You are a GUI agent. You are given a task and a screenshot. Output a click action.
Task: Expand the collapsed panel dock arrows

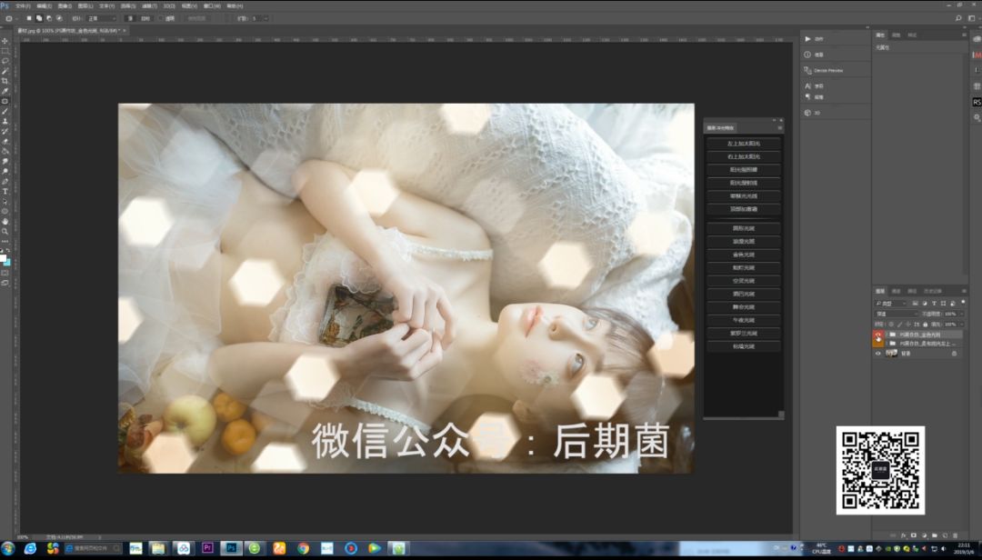867,27
